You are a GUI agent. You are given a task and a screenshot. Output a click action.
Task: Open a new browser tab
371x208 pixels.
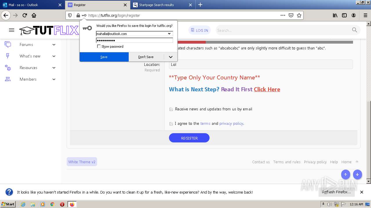pyautogui.click(x=200, y=5)
